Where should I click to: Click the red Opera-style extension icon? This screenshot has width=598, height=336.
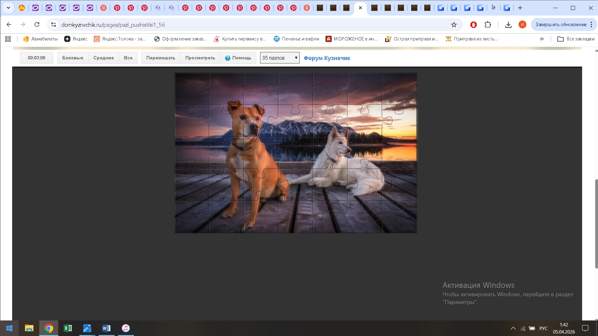pyautogui.click(x=473, y=25)
